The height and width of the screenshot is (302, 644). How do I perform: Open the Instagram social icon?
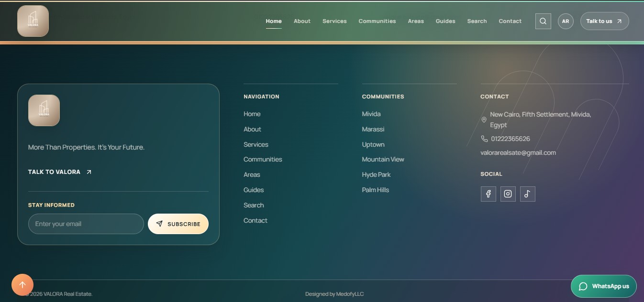click(508, 194)
